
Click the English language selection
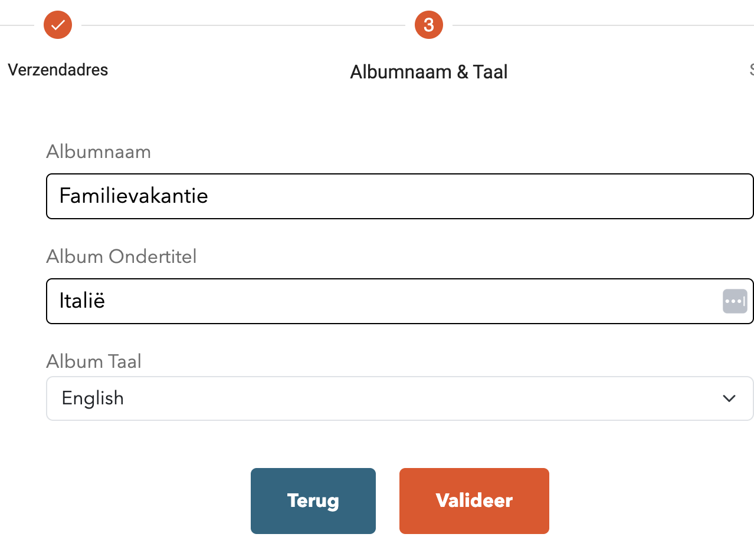(93, 398)
